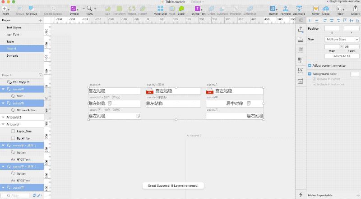Open the Multiple Sizes dropdown

click(x=342, y=39)
